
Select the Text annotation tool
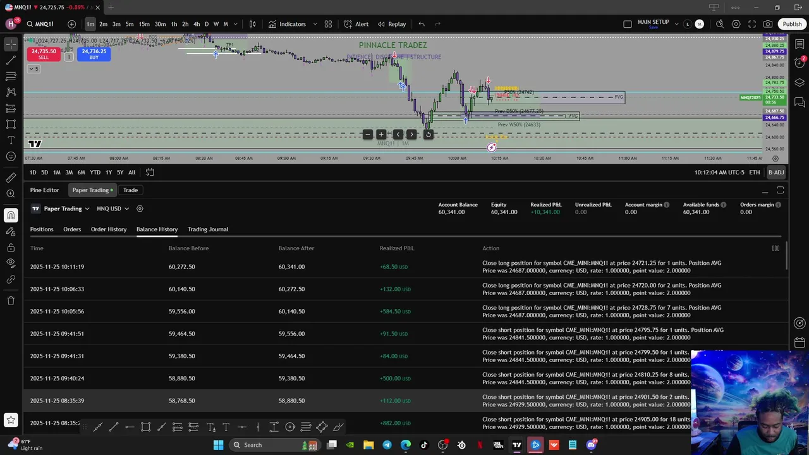pos(11,140)
